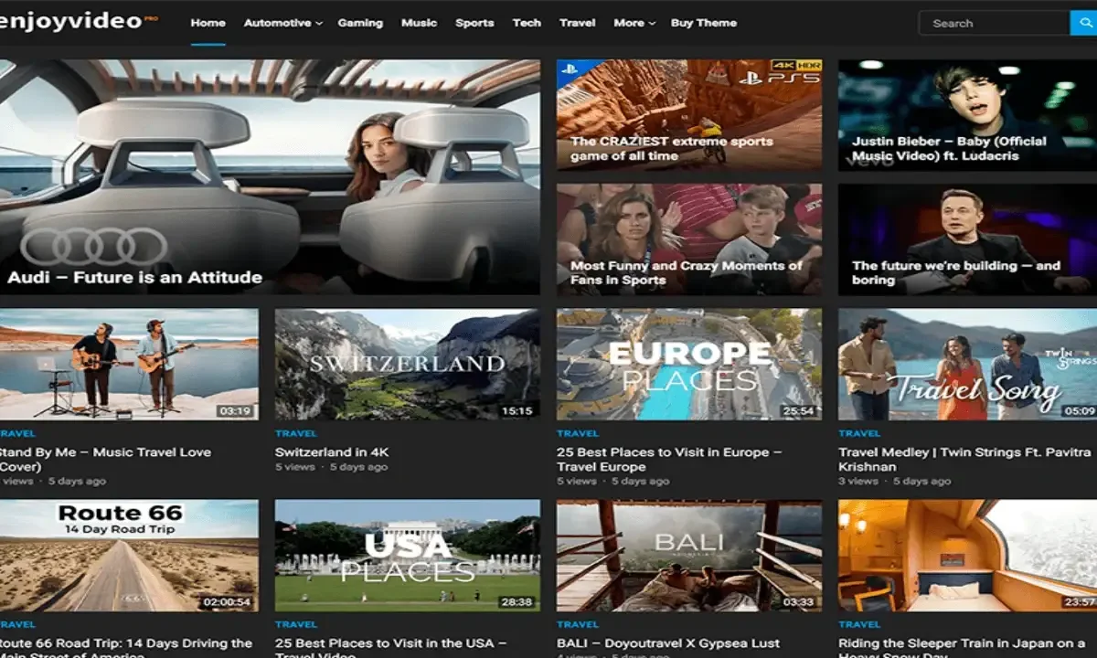Viewport: 1097px width, 658px height.
Task: Open the Switzerland thumbnail image
Action: (x=408, y=364)
